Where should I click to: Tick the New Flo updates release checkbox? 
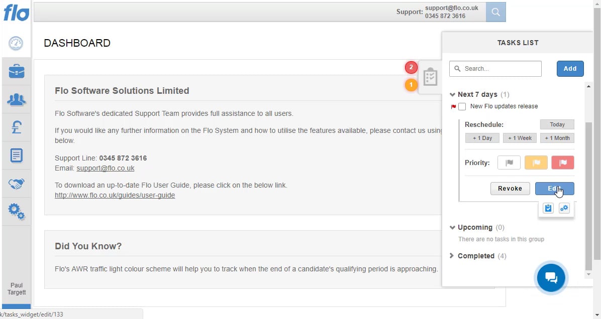coord(462,107)
